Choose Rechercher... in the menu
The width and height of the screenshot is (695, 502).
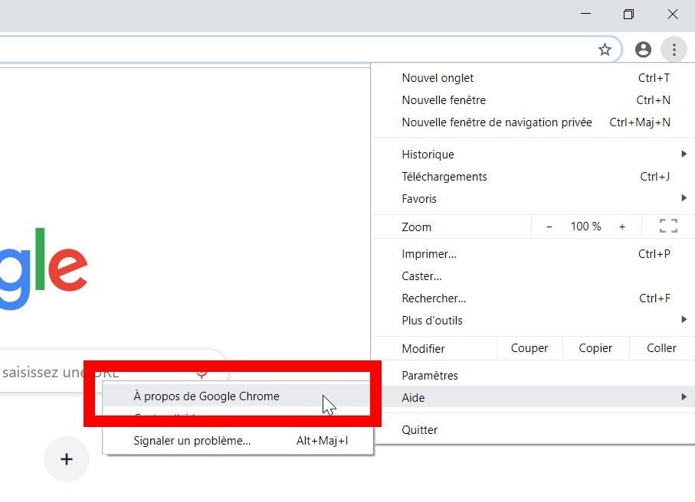[533, 298]
